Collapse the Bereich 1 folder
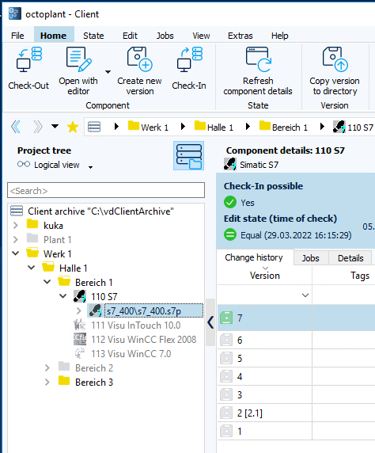This screenshot has height=453, width=375. 47,282
